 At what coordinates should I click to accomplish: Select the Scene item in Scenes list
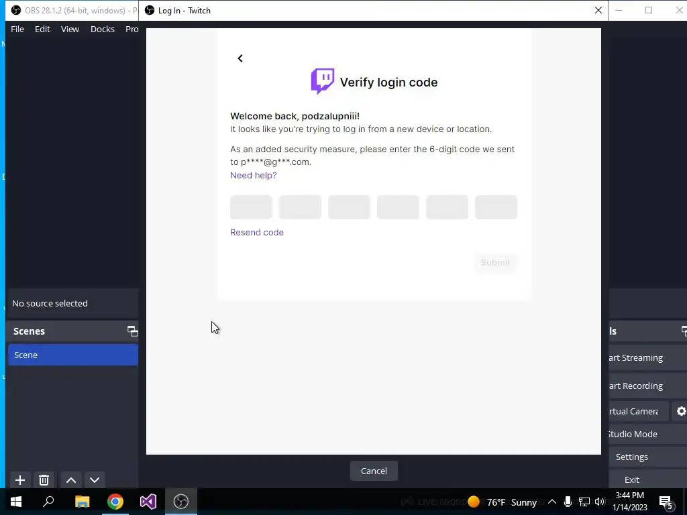pos(72,355)
